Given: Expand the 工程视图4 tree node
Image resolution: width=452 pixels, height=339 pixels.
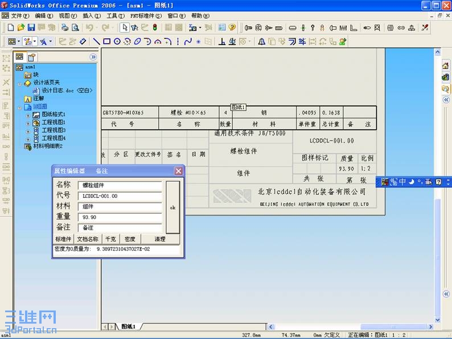Looking at the screenshot, I should tap(28, 140).
